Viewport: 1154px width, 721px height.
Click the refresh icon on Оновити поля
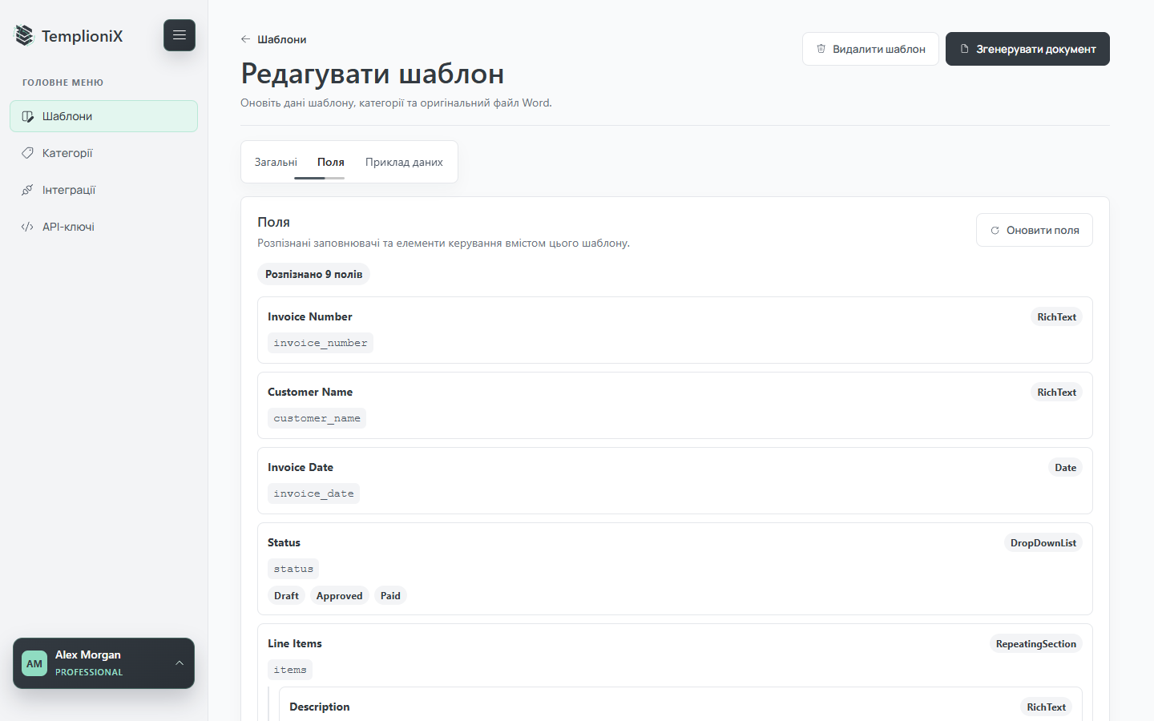995,230
